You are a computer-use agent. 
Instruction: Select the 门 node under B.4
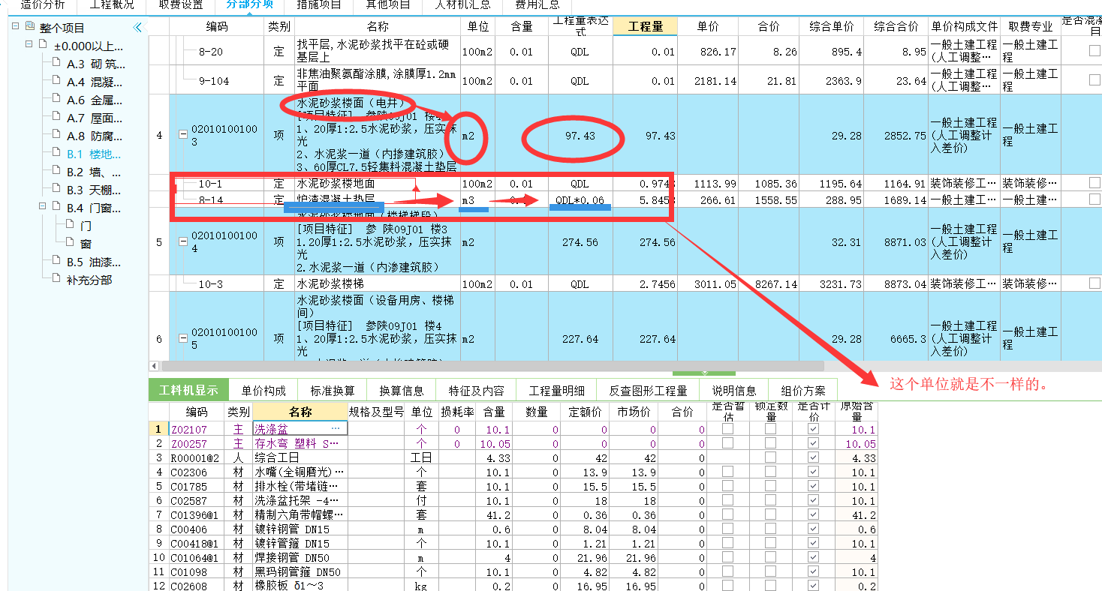click(86, 226)
